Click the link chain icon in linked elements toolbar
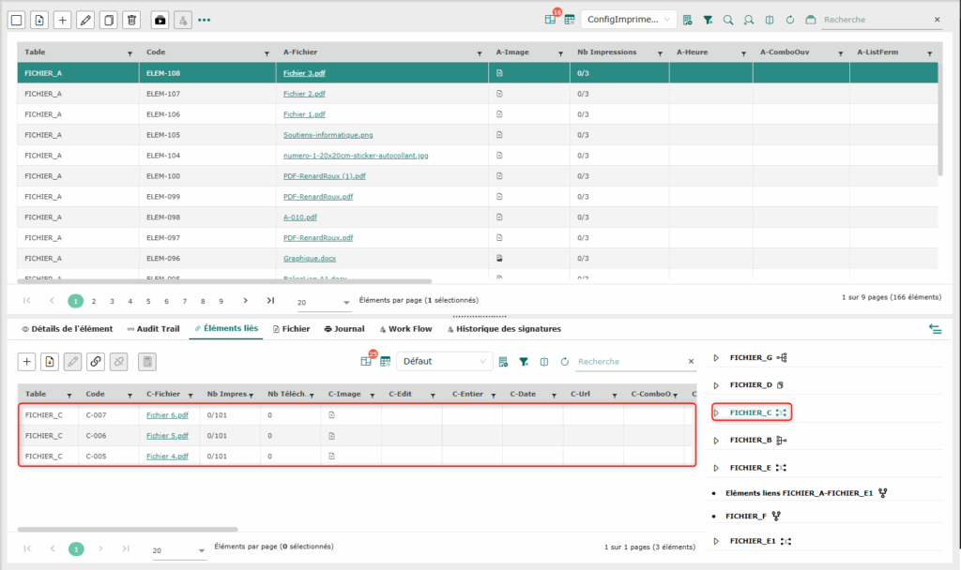Screen dimensions: 961x570 click(x=96, y=361)
